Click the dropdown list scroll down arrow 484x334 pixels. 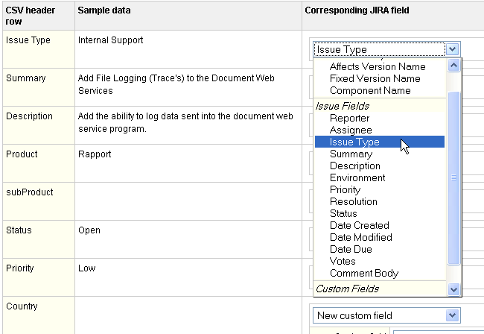(x=453, y=289)
